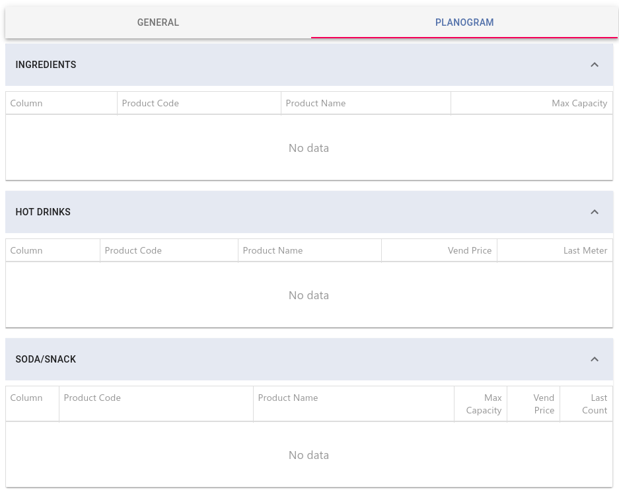Sort Ingredients by Column header
The image size is (619, 494).
tap(61, 104)
